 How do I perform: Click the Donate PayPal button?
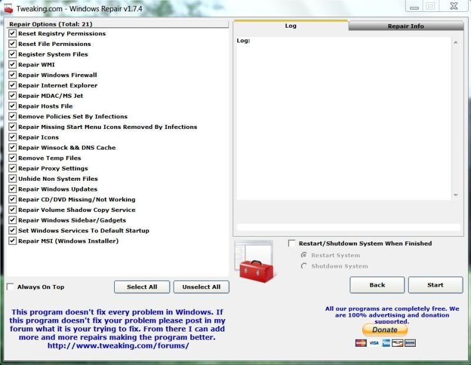click(385, 330)
